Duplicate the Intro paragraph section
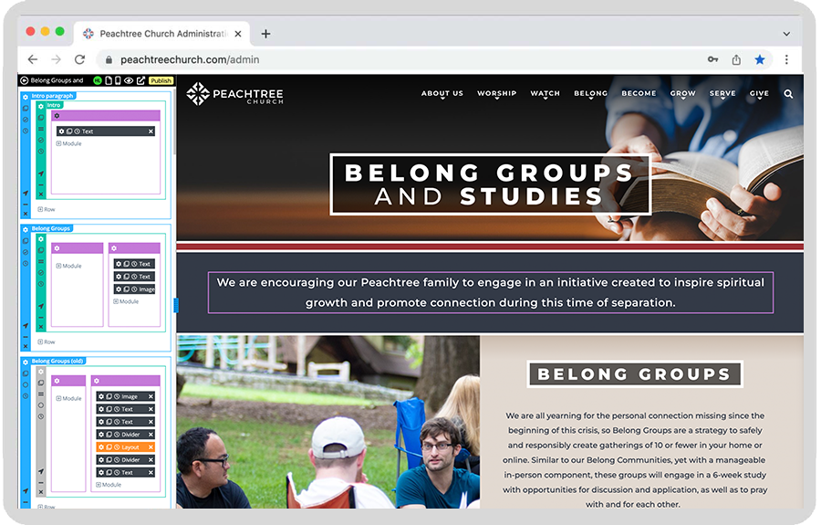Image resolution: width=821 pixels, height=525 pixels. [x=26, y=109]
